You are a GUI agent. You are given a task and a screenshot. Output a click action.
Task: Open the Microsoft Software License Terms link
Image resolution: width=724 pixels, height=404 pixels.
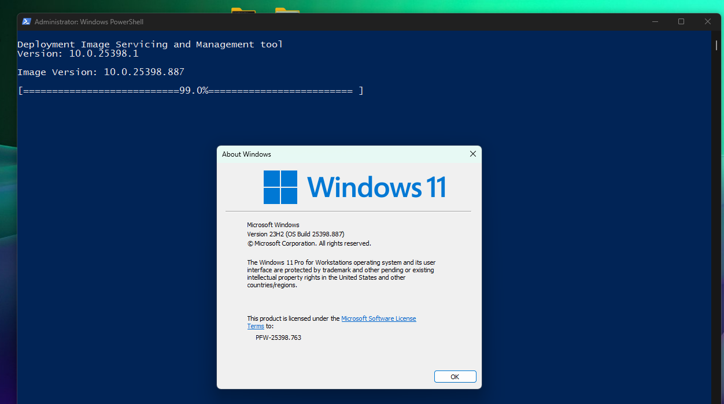[378, 318]
